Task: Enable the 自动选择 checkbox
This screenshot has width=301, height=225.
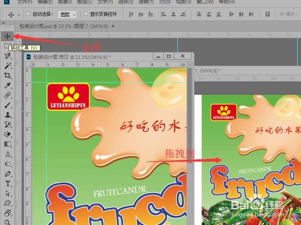Action: [x=28, y=14]
